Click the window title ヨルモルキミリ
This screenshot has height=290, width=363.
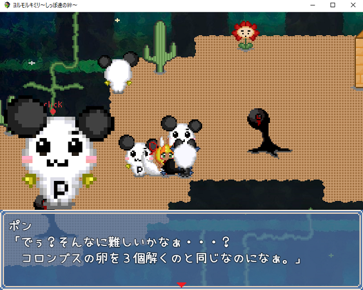coord(45,5)
